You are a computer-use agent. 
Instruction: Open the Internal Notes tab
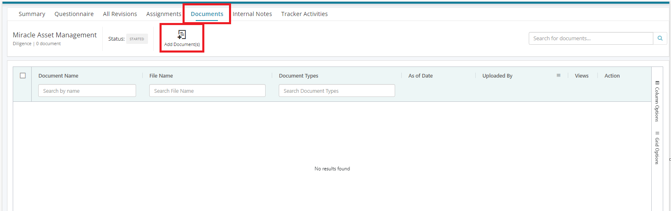[252, 14]
